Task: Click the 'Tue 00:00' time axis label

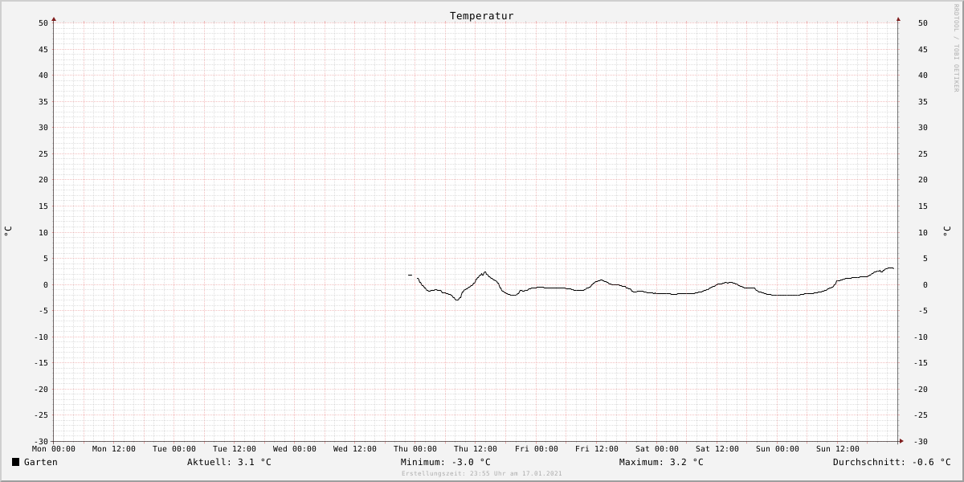Action: pos(174,449)
